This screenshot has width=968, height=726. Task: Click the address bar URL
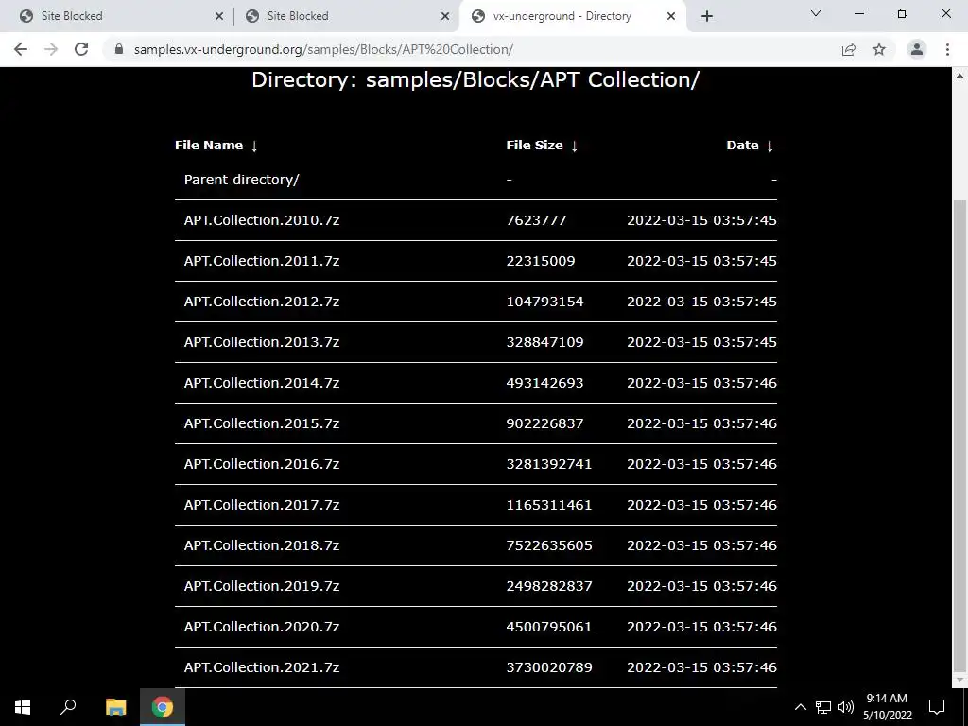323,49
